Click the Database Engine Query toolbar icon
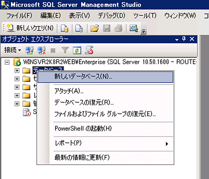 (65, 28)
